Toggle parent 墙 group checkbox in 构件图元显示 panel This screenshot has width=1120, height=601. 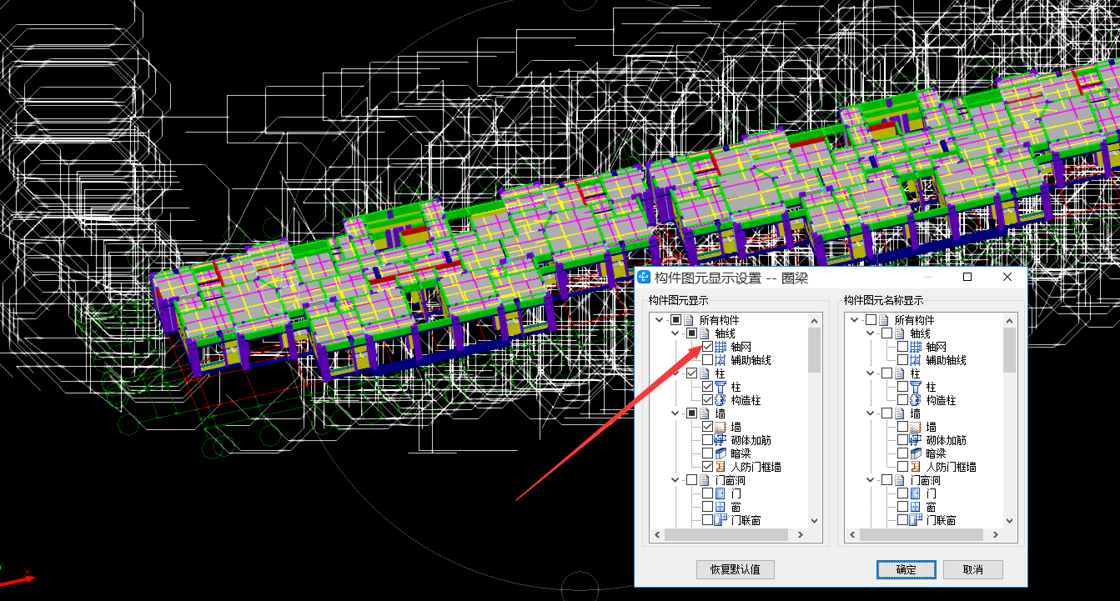[x=691, y=413]
